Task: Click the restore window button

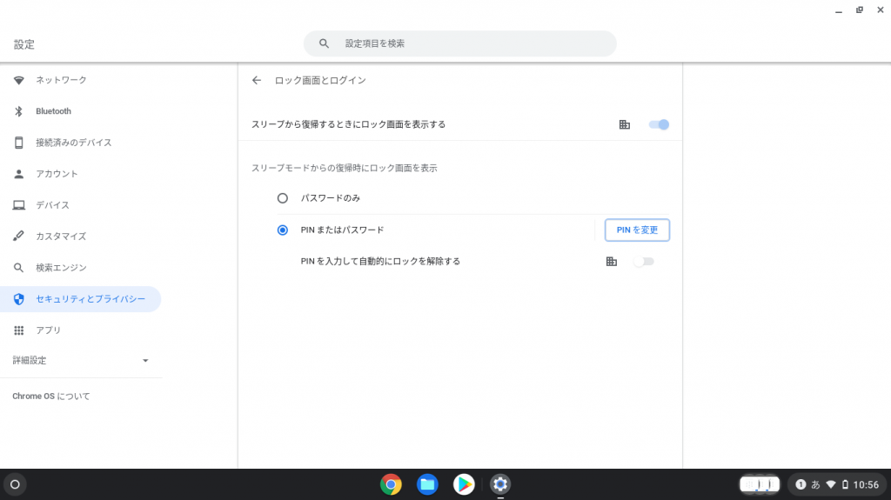Action: coord(859,10)
